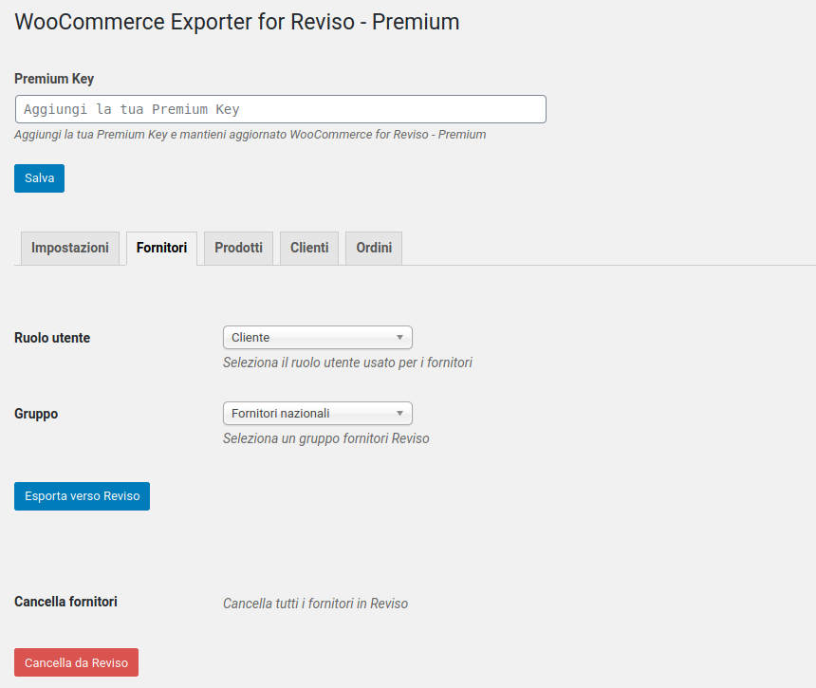816x688 pixels.
Task: Open the Prodotti tab
Action: pyautogui.click(x=238, y=249)
